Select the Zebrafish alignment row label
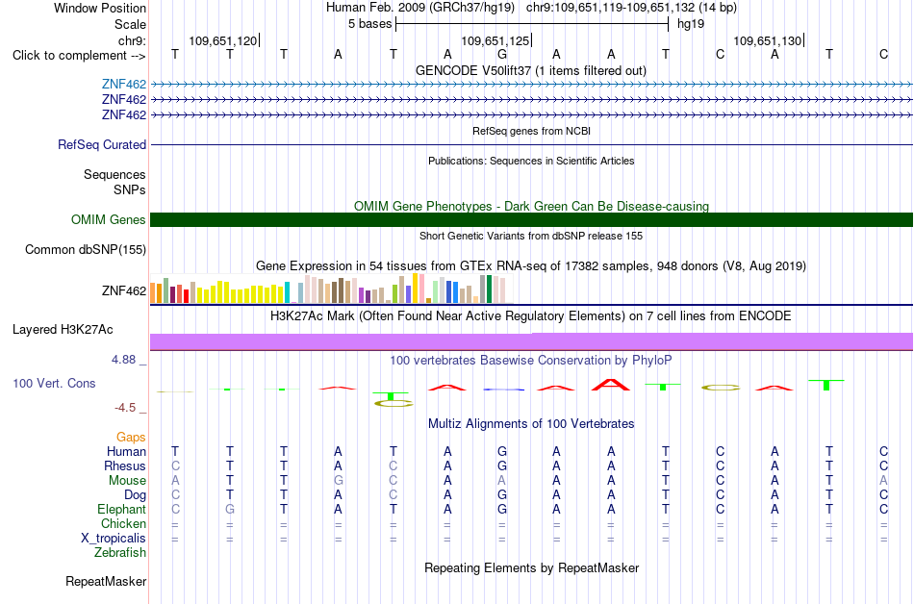Screen dimensions: 914x604 point(120,552)
